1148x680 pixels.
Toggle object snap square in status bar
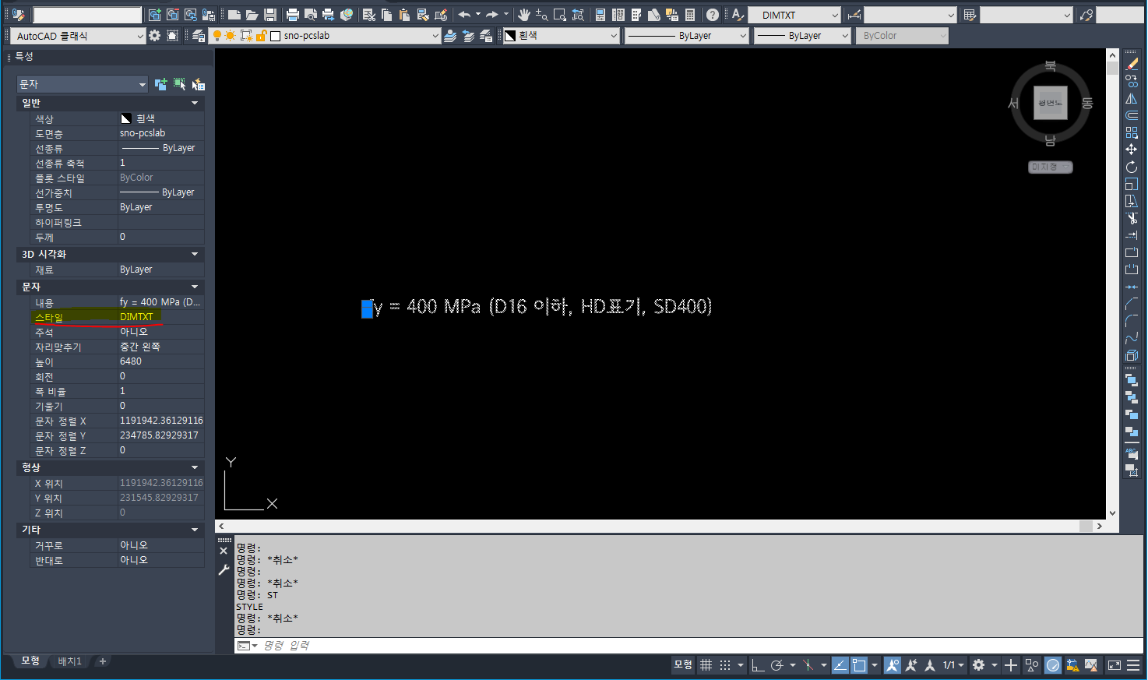tap(859, 665)
